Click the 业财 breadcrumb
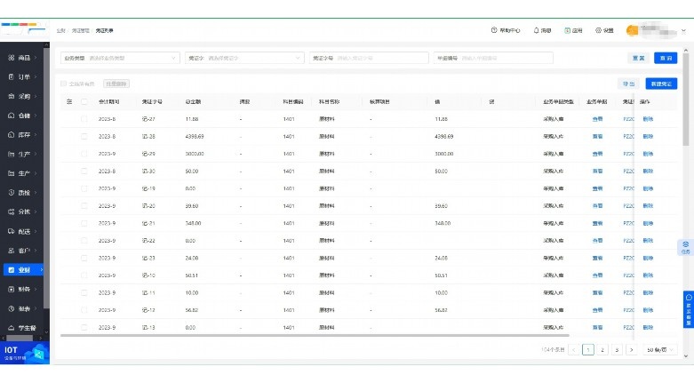 pyautogui.click(x=61, y=30)
